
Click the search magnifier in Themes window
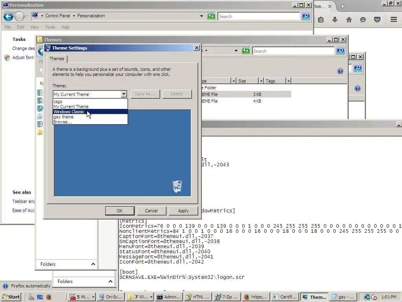[340, 51]
